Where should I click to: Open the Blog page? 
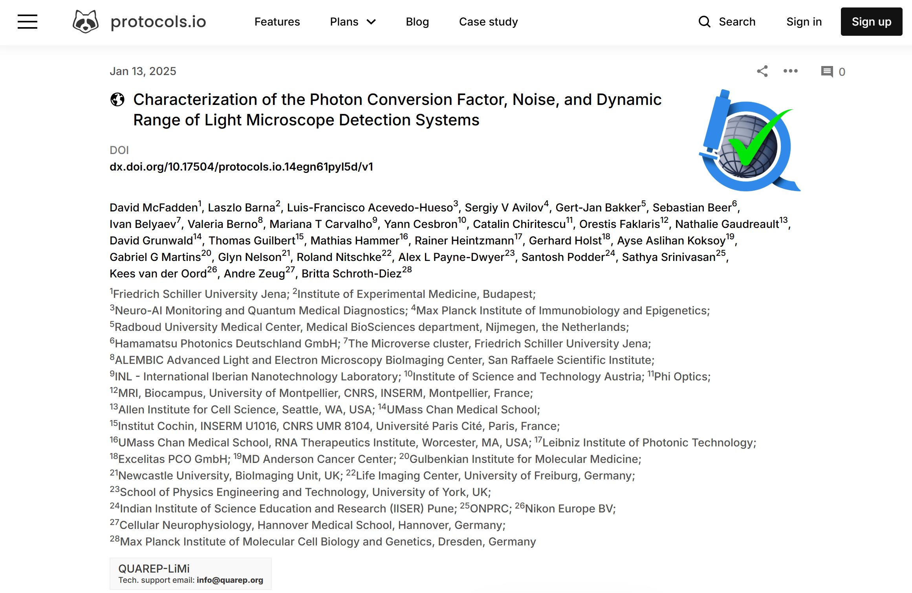point(417,22)
